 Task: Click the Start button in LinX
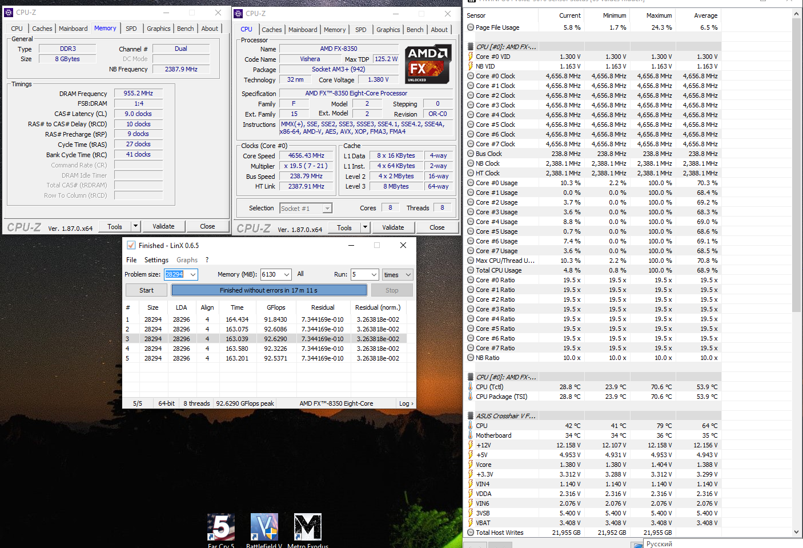[x=147, y=290]
